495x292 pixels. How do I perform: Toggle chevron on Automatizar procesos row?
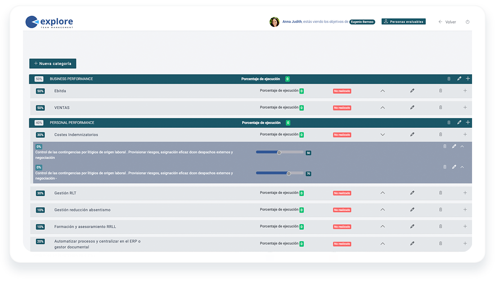(382, 243)
